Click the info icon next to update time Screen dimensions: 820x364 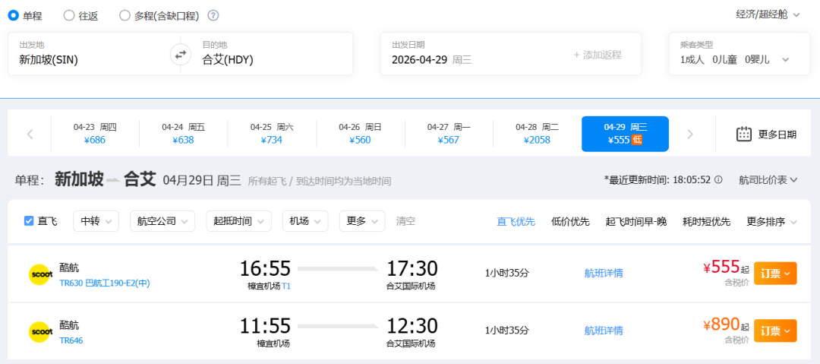[720, 180]
